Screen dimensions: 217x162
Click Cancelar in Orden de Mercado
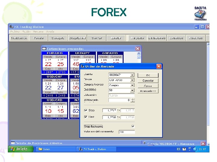pos(148,80)
